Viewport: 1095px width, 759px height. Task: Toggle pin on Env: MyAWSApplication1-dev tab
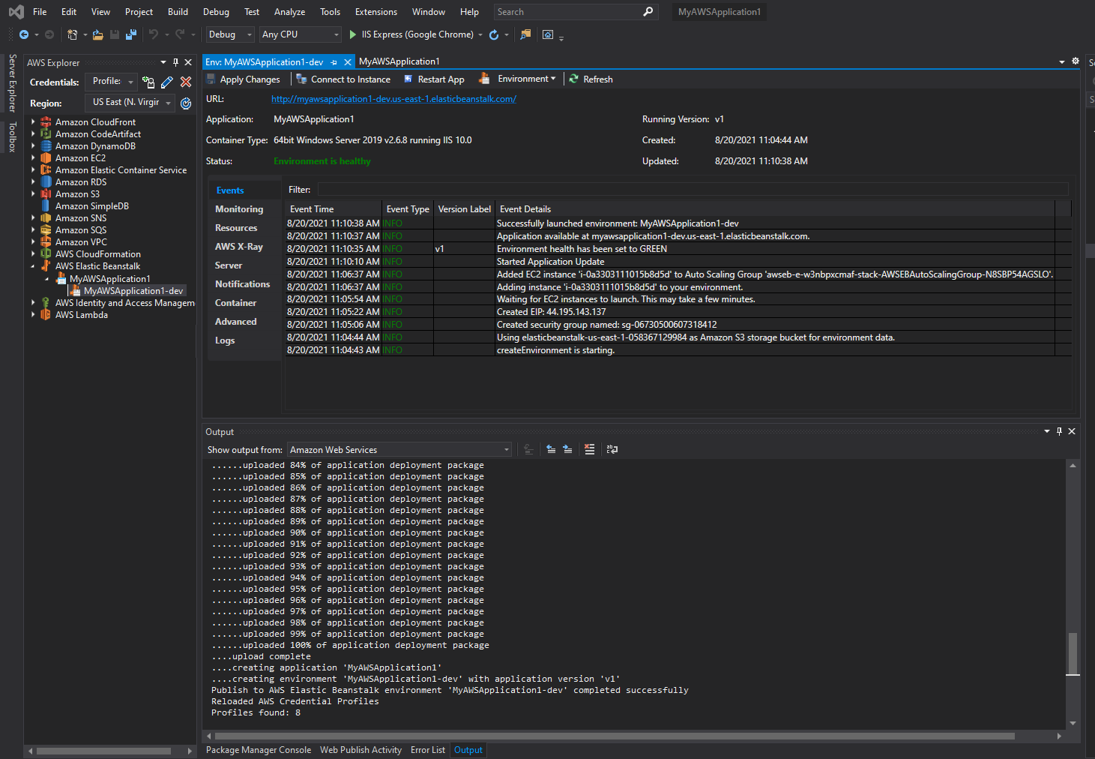pyautogui.click(x=334, y=62)
